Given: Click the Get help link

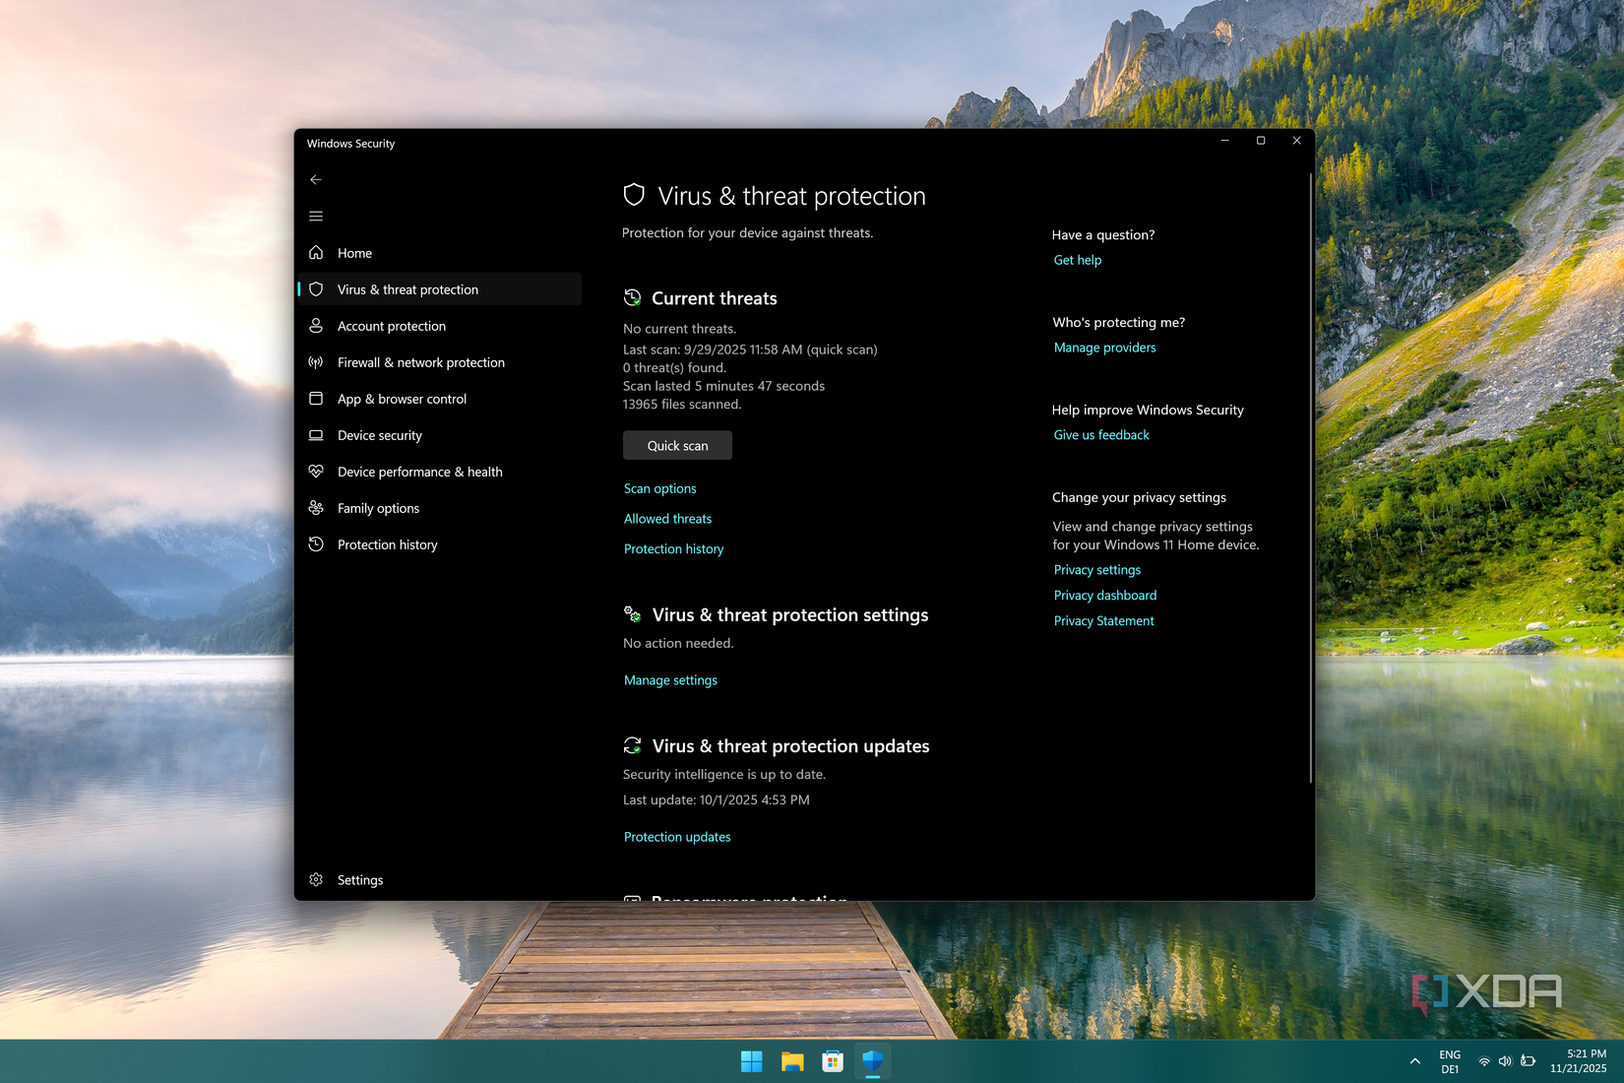Looking at the screenshot, I should click(x=1078, y=260).
